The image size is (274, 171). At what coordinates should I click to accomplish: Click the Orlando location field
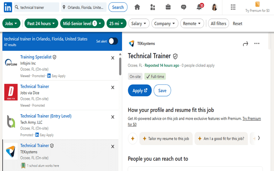click(x=84, y=7)
